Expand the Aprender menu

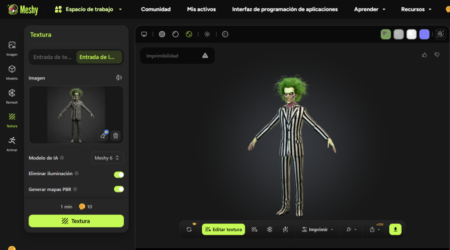point(370,10)
